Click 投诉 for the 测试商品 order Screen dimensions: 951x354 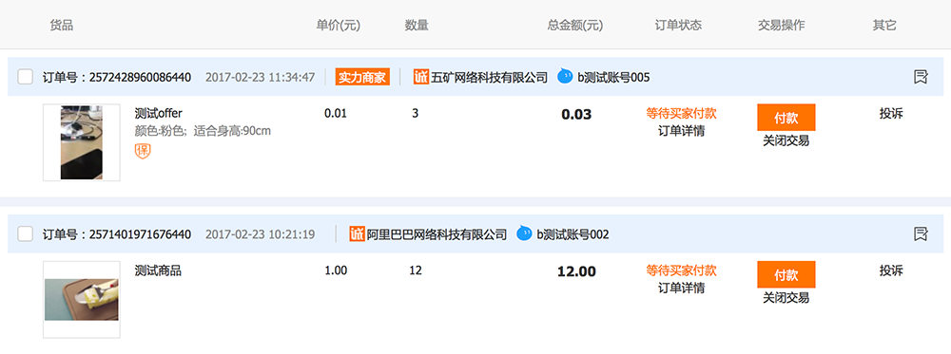click(891, 270)
